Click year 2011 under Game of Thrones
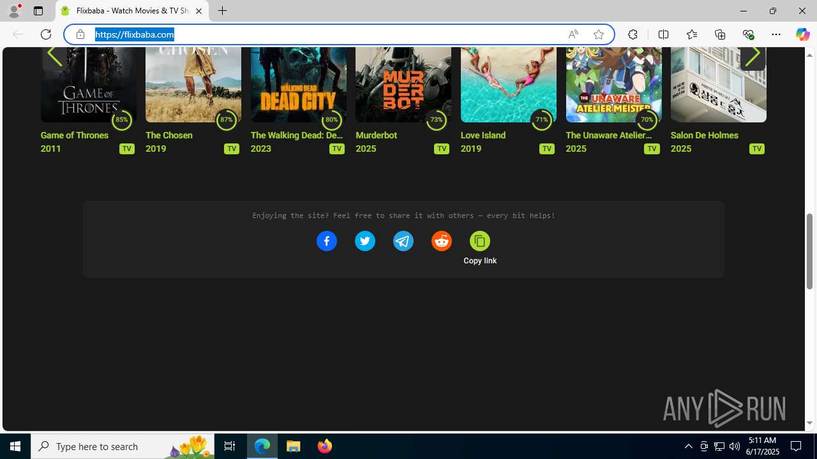817x459 pixels. click(x=51, y=149)
